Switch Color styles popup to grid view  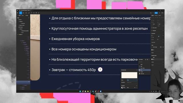[148, 60]
